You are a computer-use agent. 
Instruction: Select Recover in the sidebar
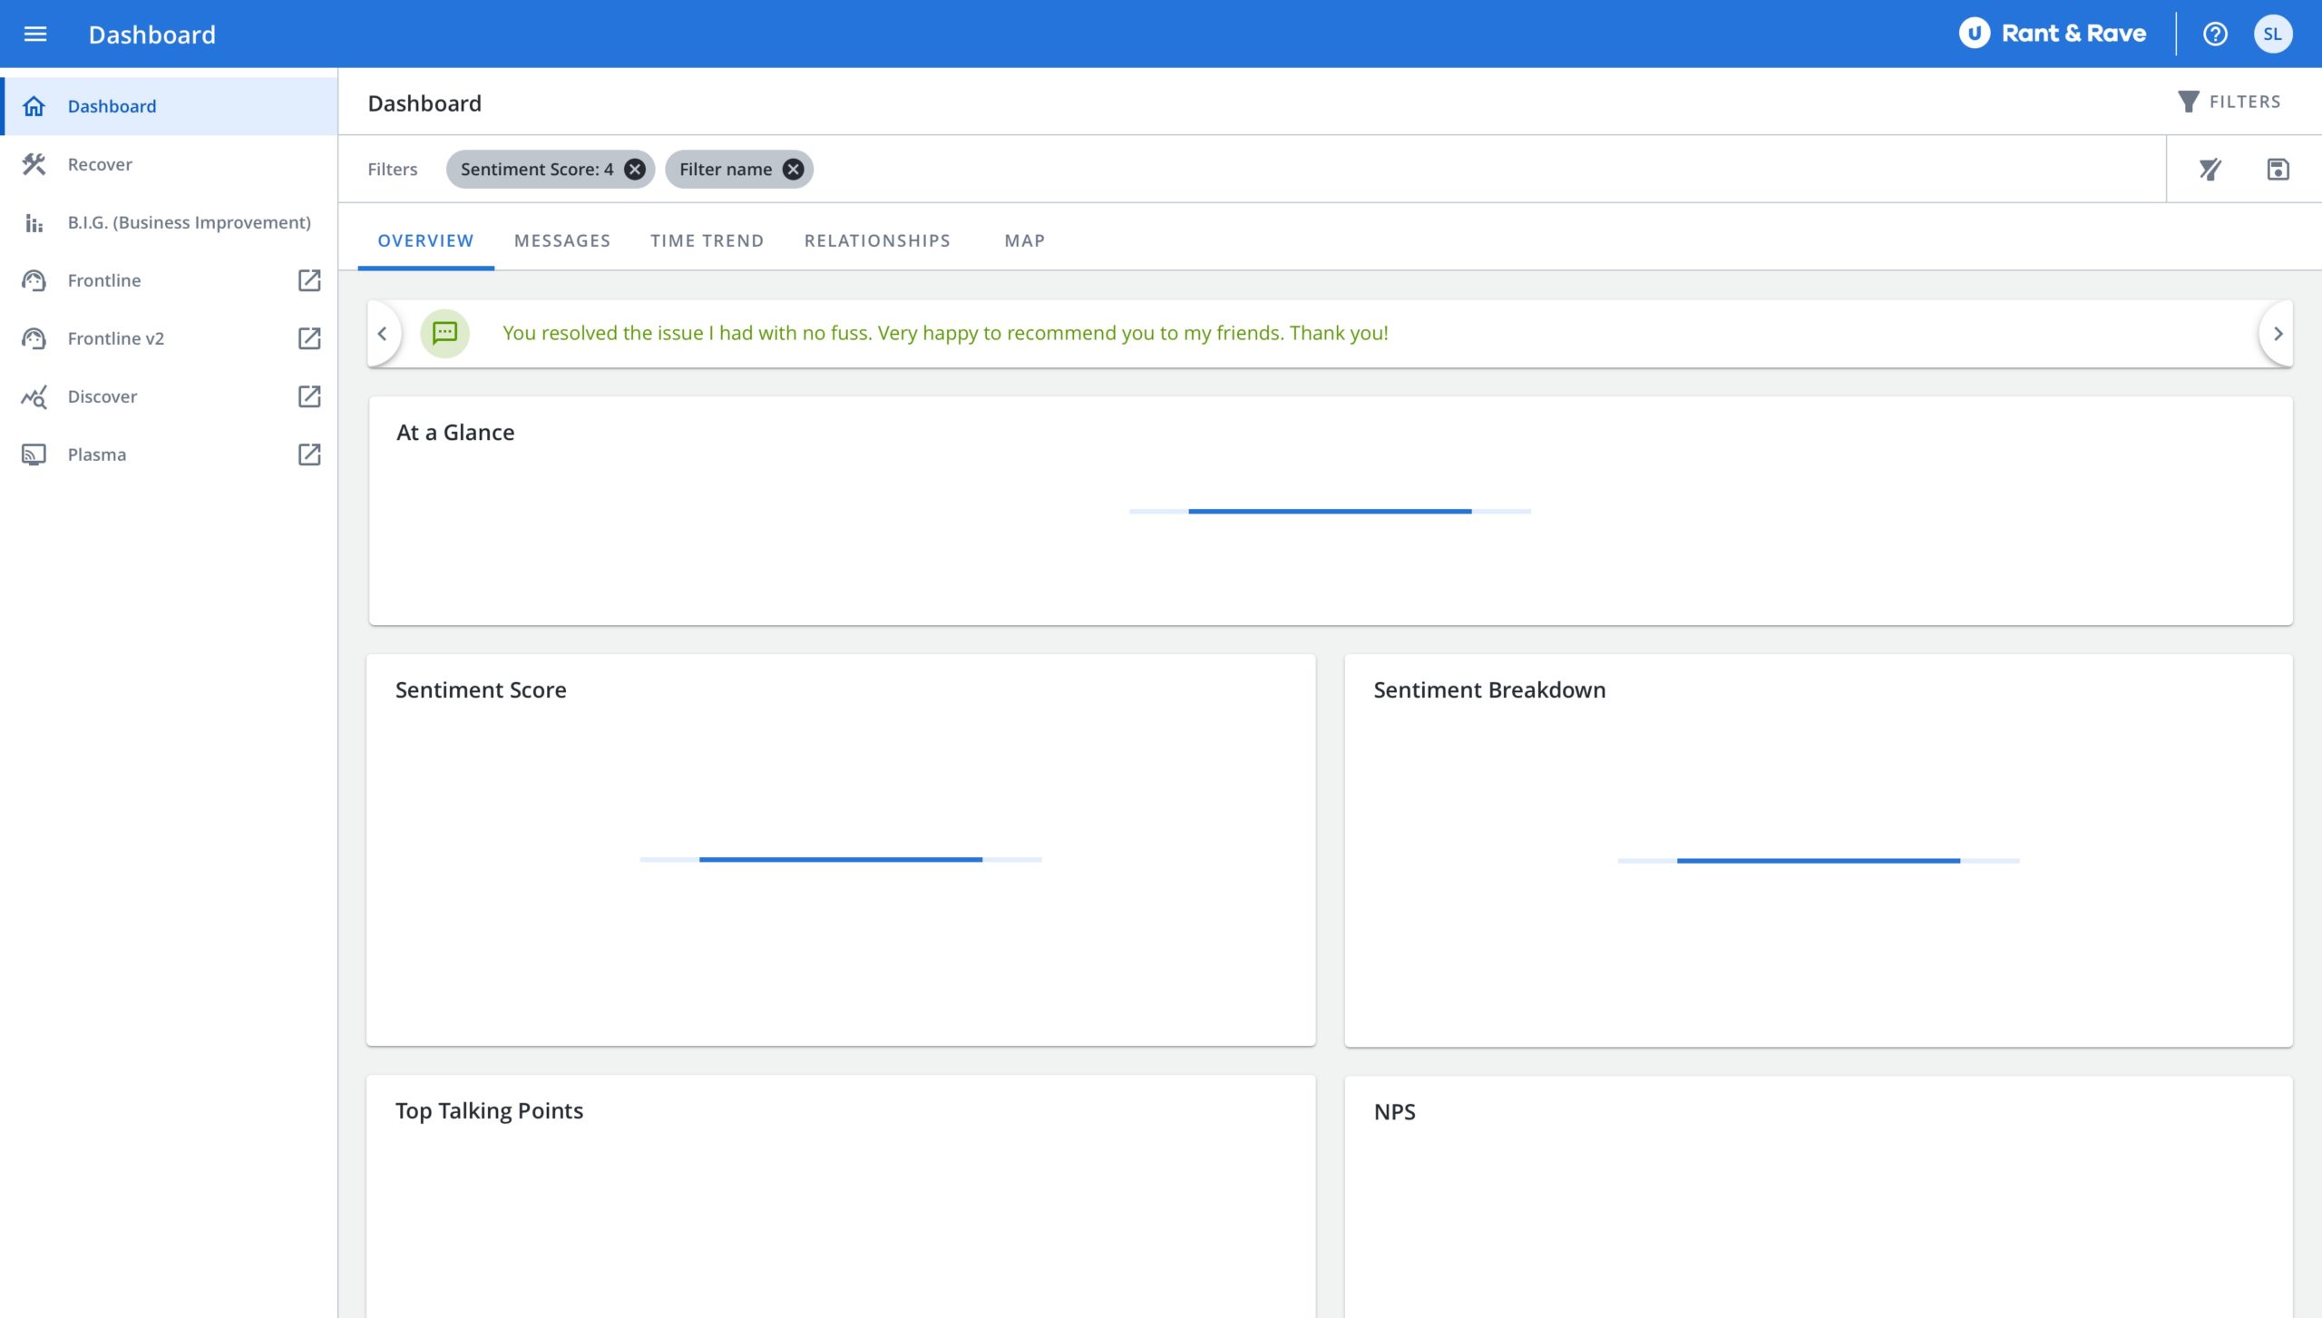tap(169, 164)
